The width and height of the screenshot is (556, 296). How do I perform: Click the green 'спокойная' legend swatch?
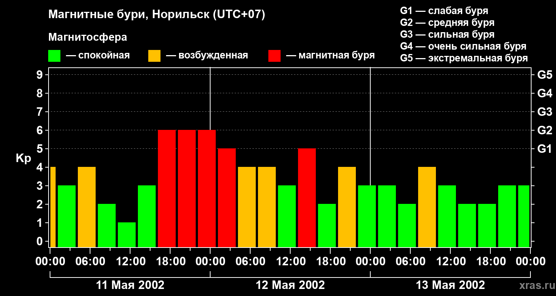point(54,56)
